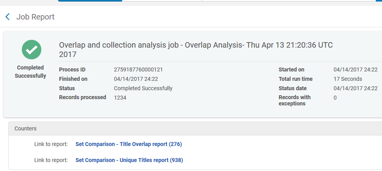Click the blue highlighted tab at top
This screenshot has width=382, height=171.
point(90,1)
